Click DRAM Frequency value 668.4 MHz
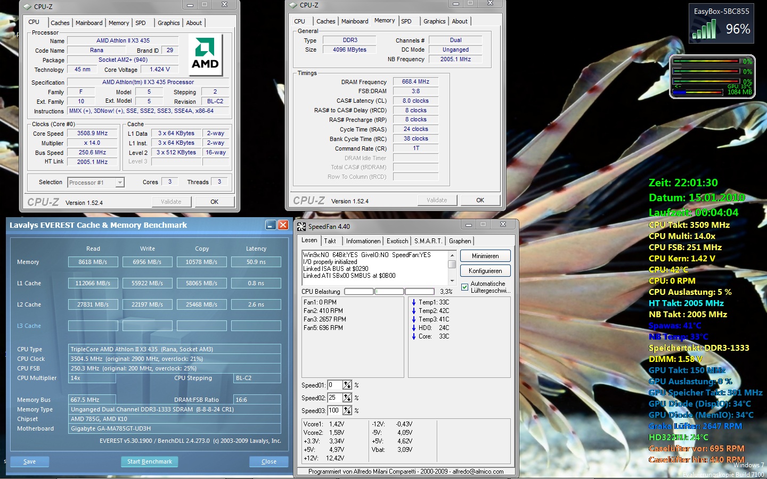The width and height of the screenshot is (767, 479). click(415, 82)
